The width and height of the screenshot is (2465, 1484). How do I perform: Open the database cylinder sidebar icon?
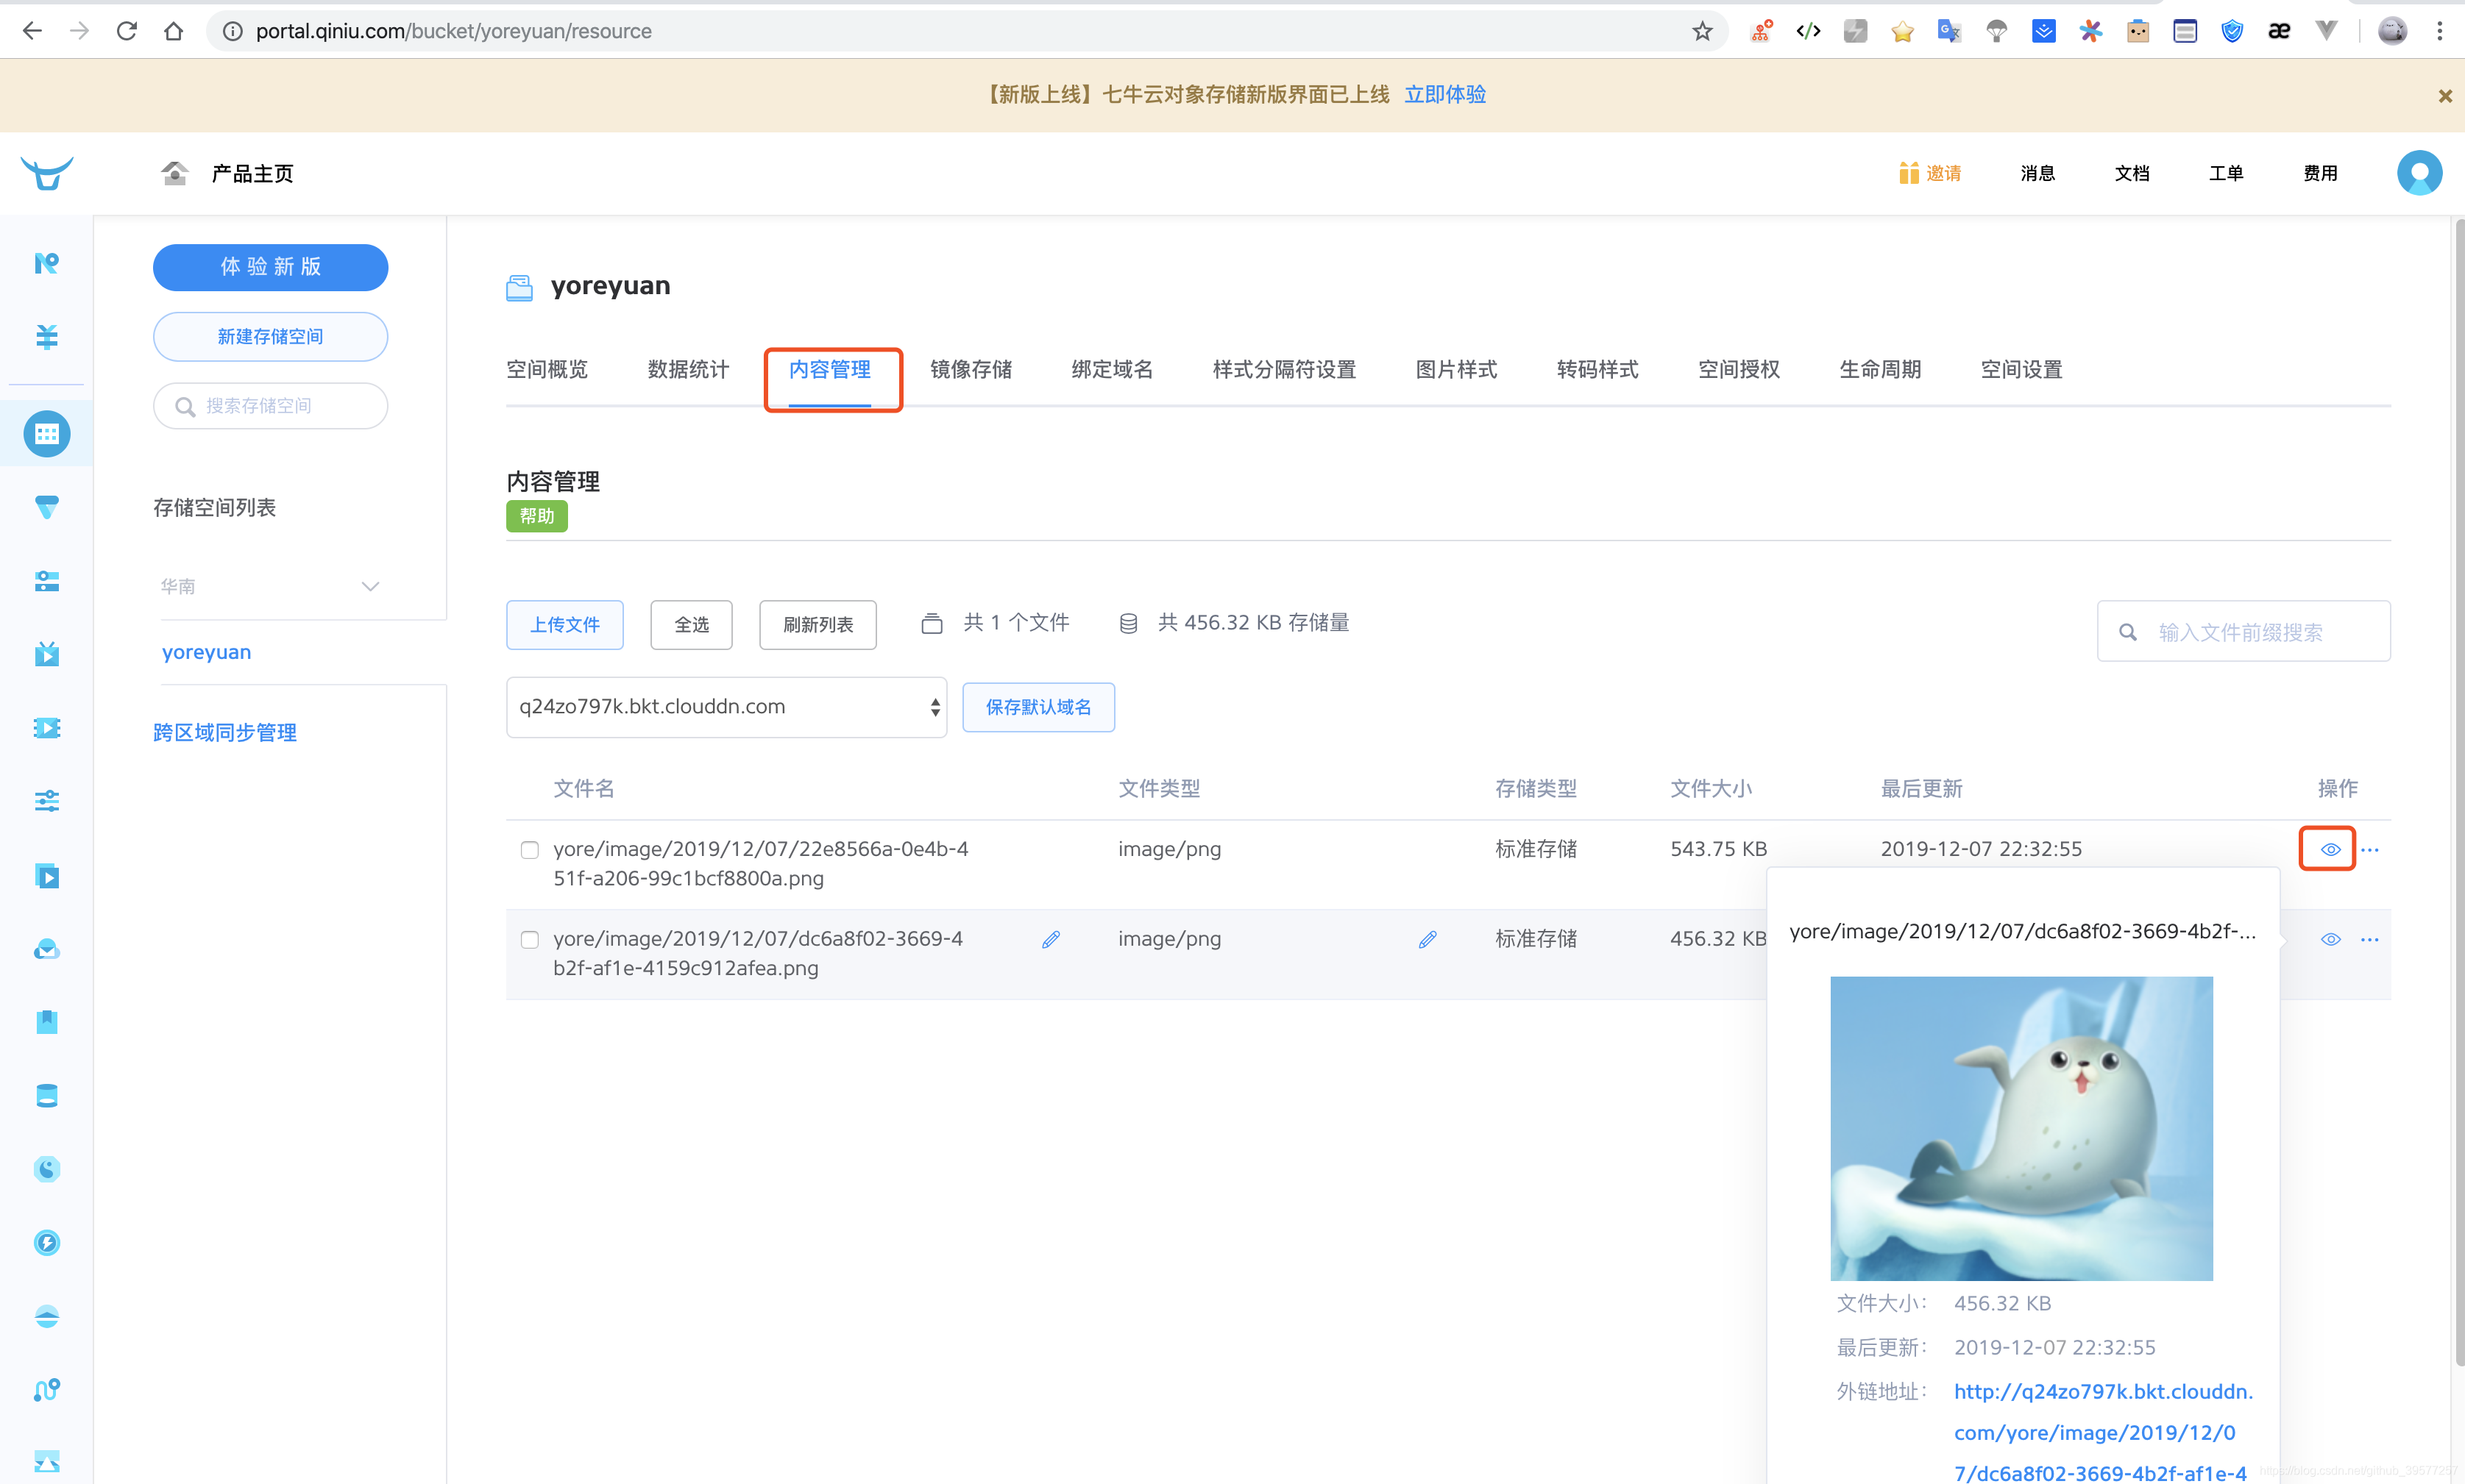click(x=47, y=1095)
